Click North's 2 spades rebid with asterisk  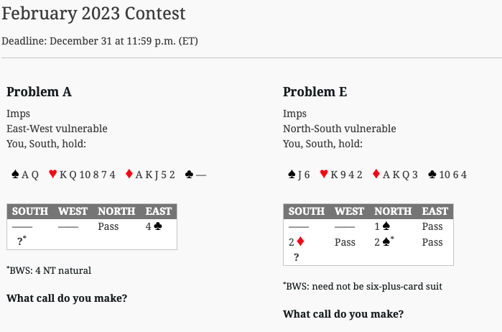tap(384, 241)
